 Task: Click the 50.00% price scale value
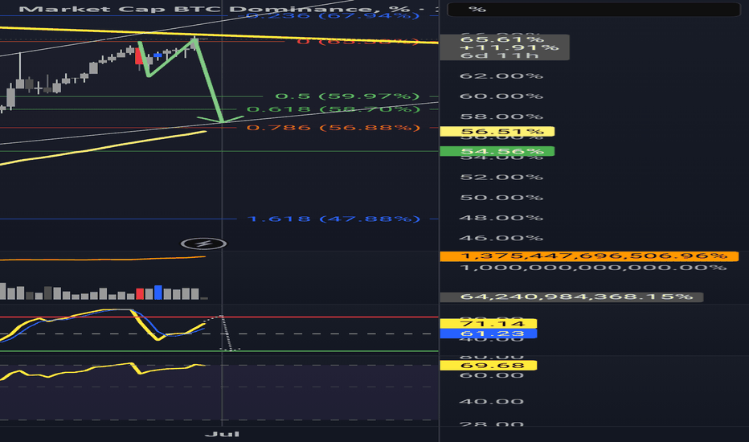pos(501,198)
